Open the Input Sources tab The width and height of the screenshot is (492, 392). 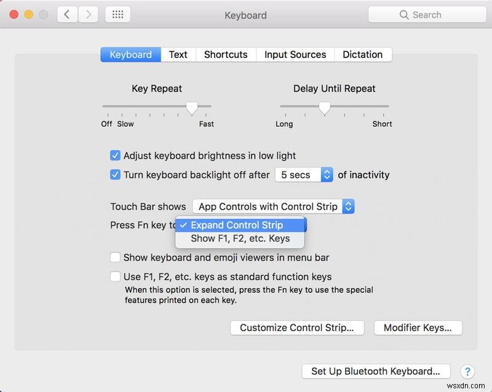295,54
